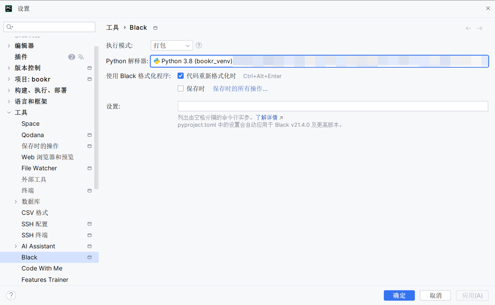Open help via the question mark beside 执行模式

tap(198, 45)
